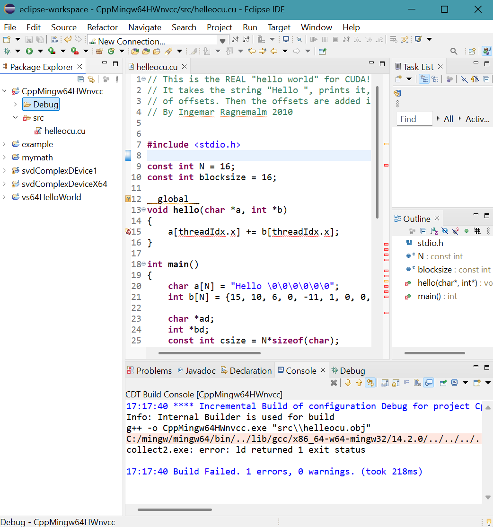Open the Project menu

coord(220,27)
